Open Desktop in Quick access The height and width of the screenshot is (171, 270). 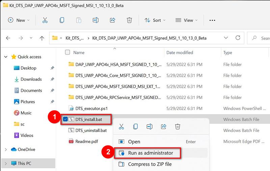(x=28, y=68)
